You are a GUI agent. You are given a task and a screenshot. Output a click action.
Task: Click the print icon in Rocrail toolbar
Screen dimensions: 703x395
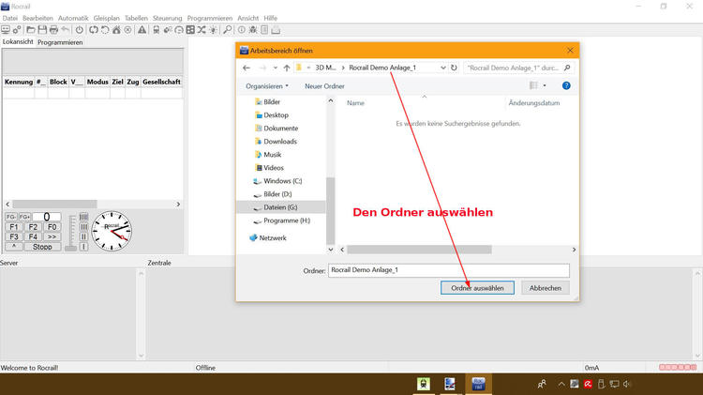click(53, 30)
